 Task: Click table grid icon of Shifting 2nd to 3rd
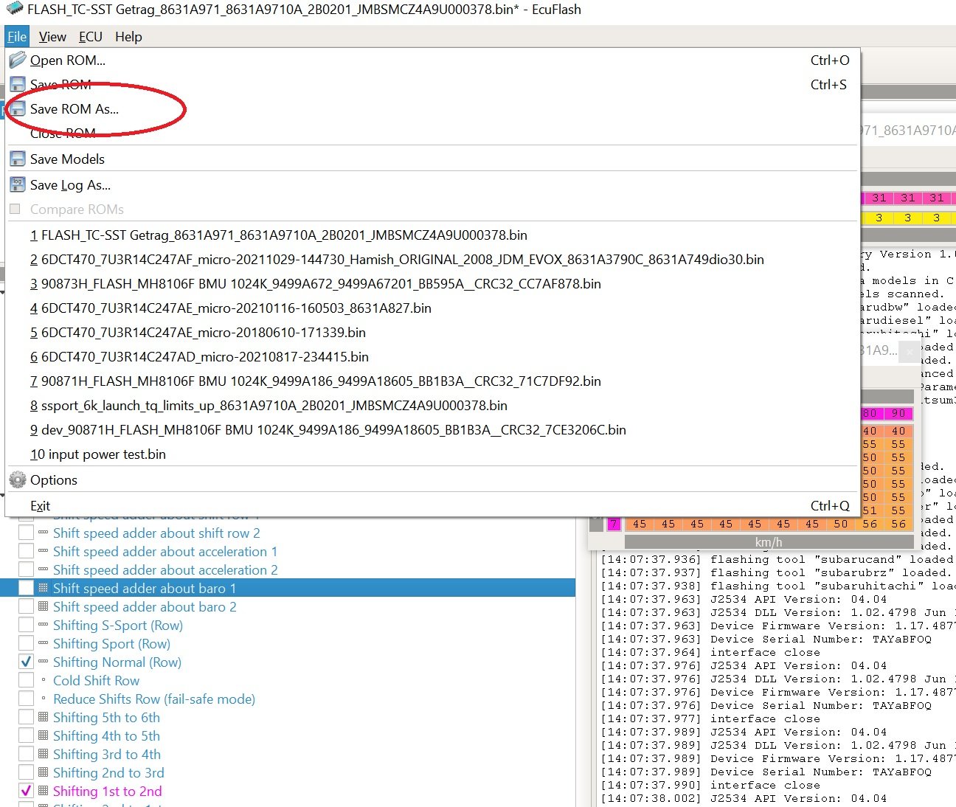coord(43,772)
